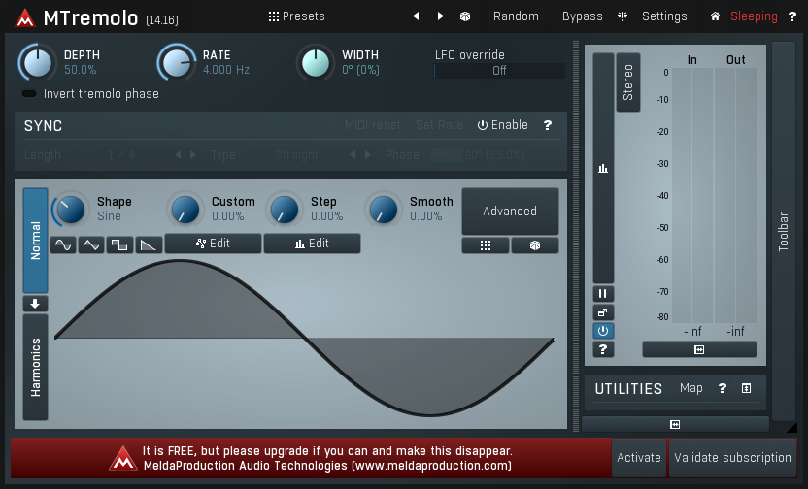
Task: Click the home icon in the top bar
Action: click(x=716, y=16)
